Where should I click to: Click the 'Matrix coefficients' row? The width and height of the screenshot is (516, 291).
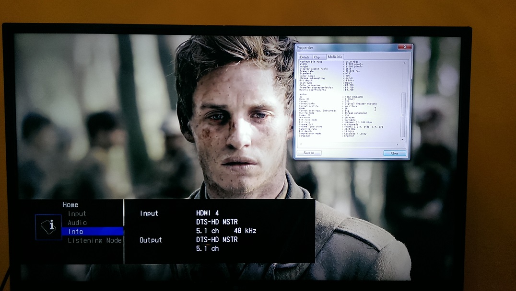pyautogui.click(x=327, y=90)
